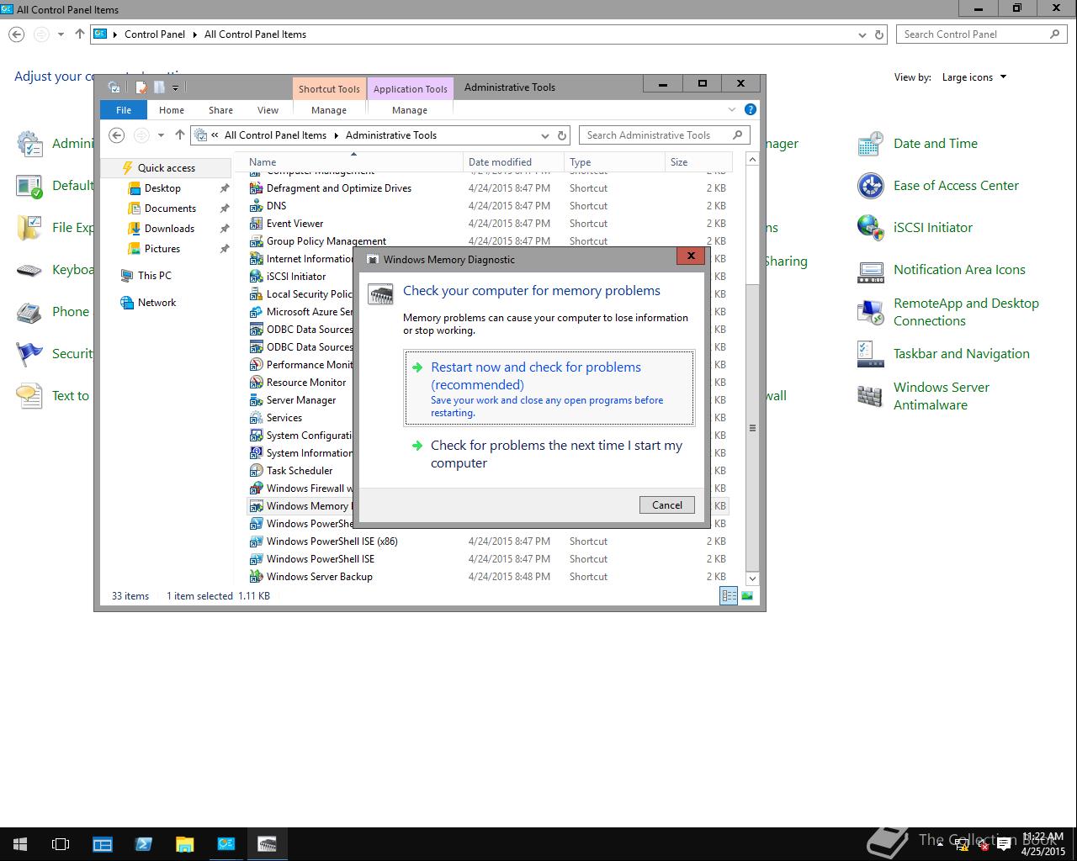The width and height of the screenshot is (1077, 861).
Task: Expand the Control Panel address bar history
Action: (x=862, y=34)
